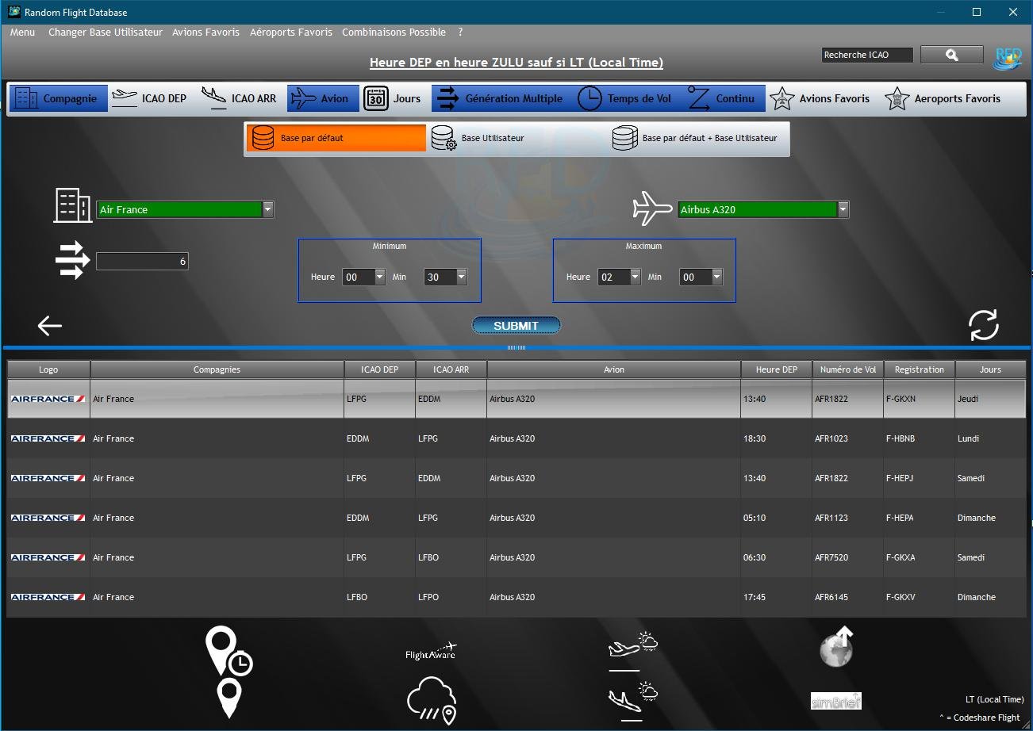1033x731 pixels.
Task: Click the magnifier search button
Action: pyautogui.click(x=952, y=55)
